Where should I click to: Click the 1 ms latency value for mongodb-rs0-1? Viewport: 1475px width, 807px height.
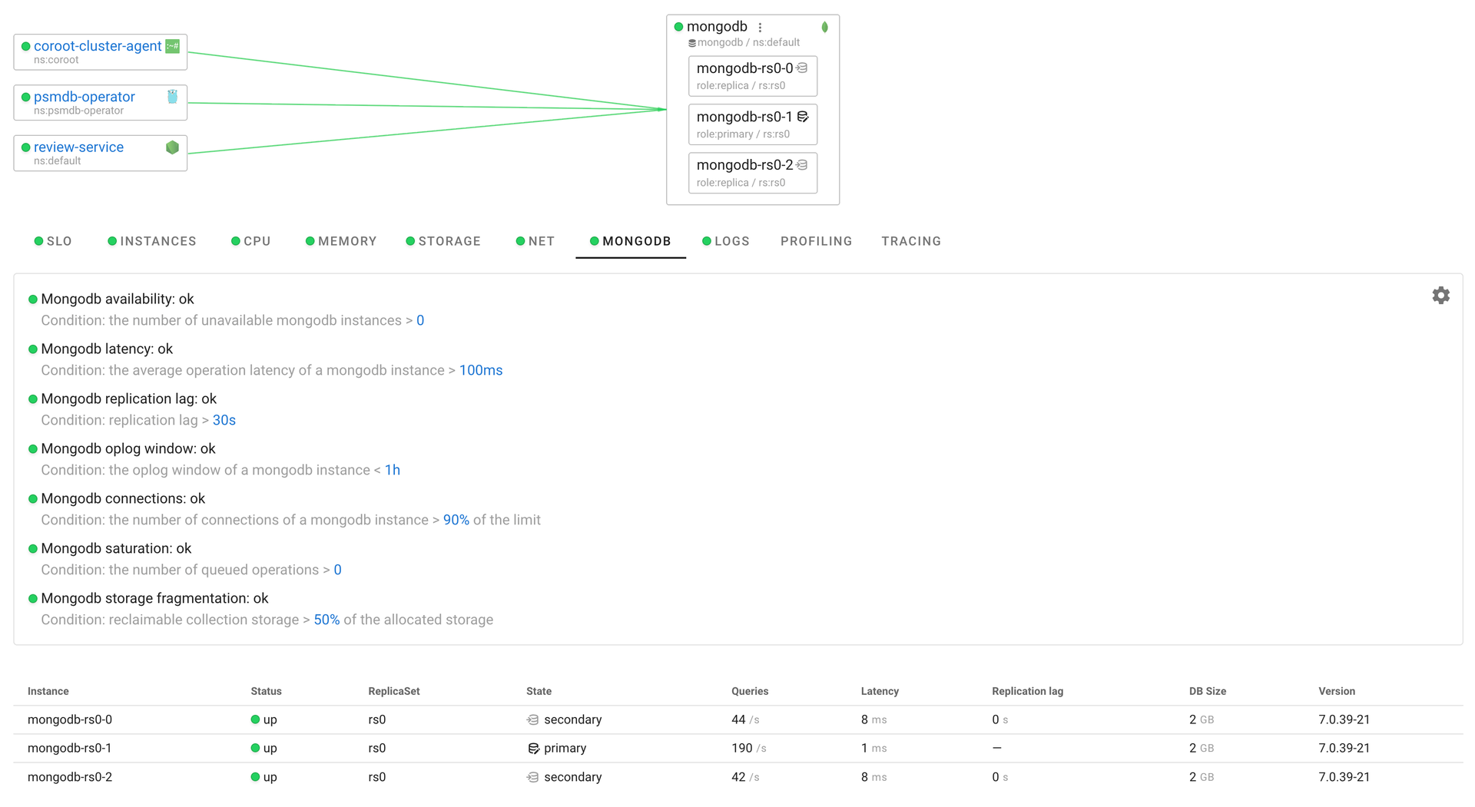[x=873, y=748]
